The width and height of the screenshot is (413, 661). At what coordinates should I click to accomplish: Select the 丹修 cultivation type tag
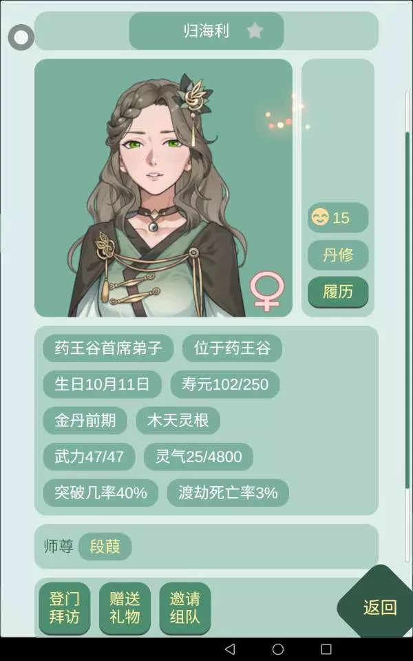pos(338,255)
